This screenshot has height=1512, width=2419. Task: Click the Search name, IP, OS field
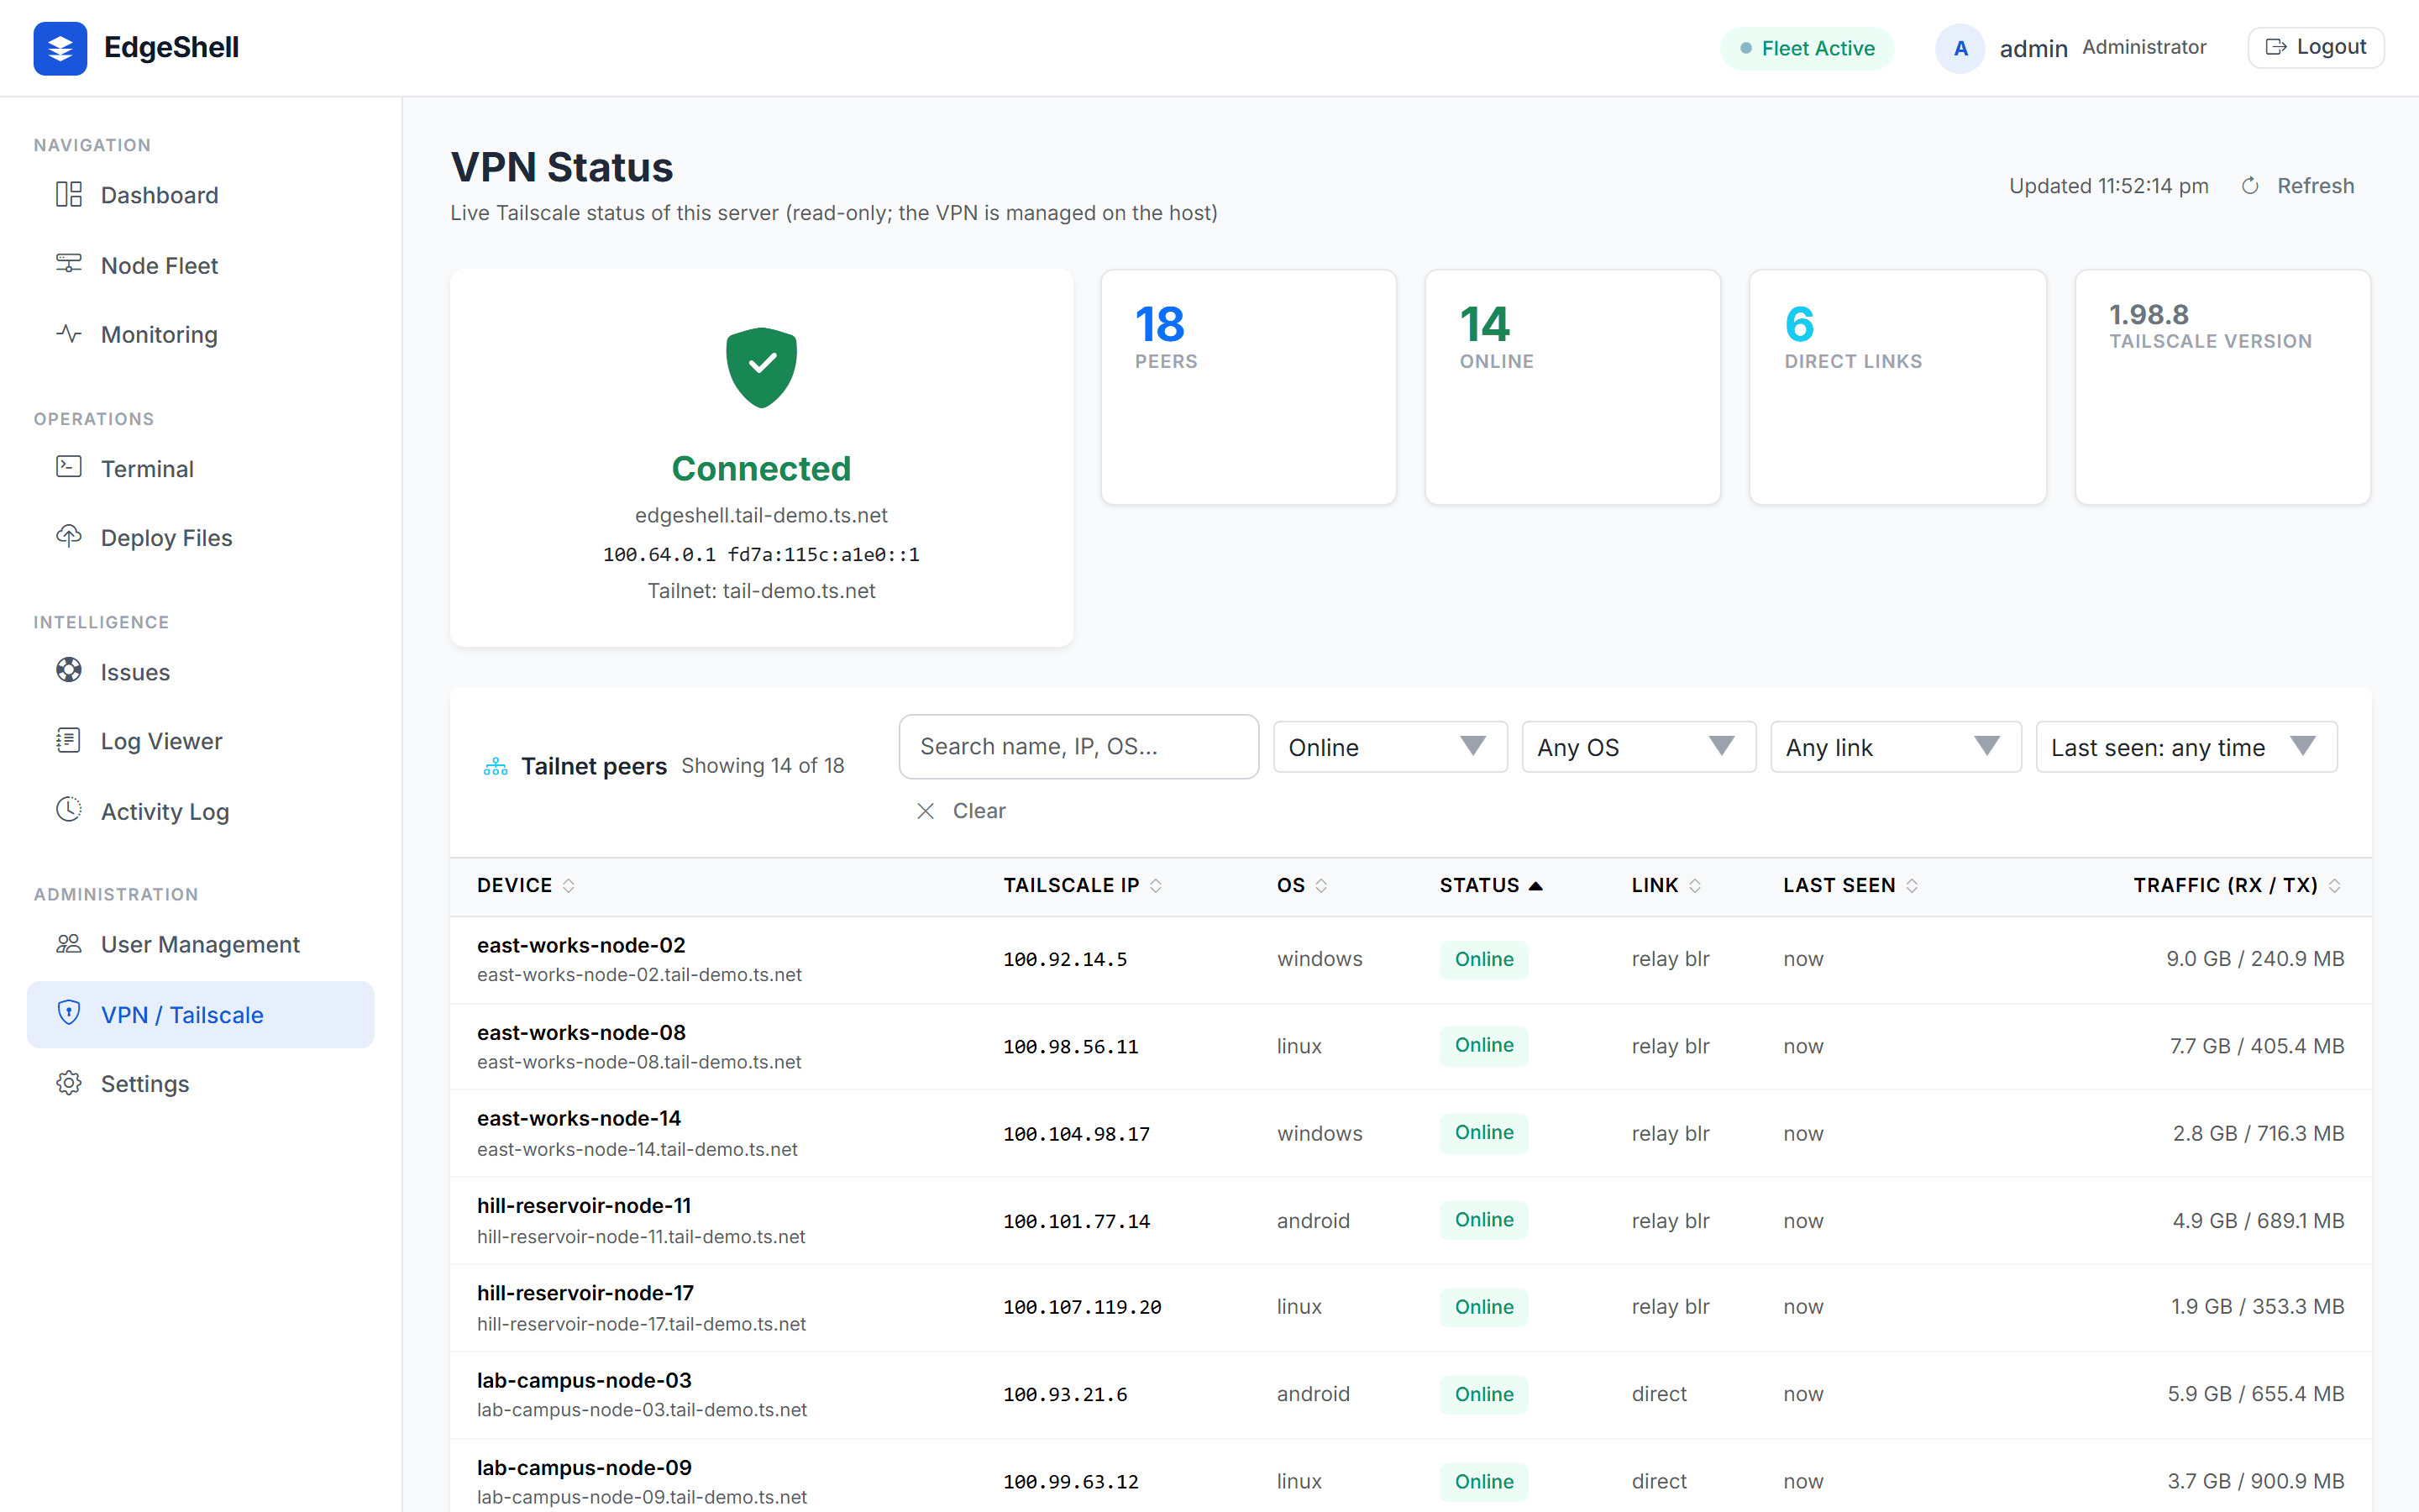click(x=1078, y=746)
